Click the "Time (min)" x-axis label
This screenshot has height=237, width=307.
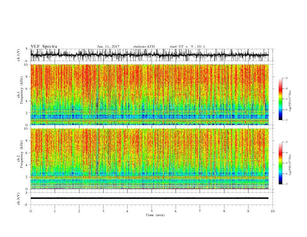point(155,215)
